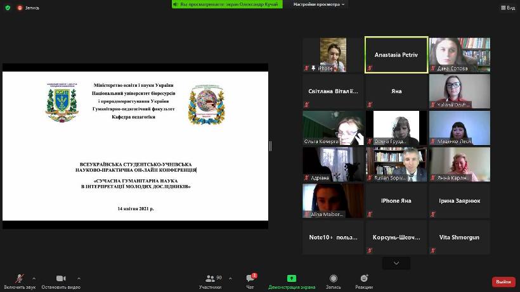Image resolution: width=520 pixels, height=292 pixels.
Task: Click the faculty emblem with globe on slide
Action: click(207, 105)
